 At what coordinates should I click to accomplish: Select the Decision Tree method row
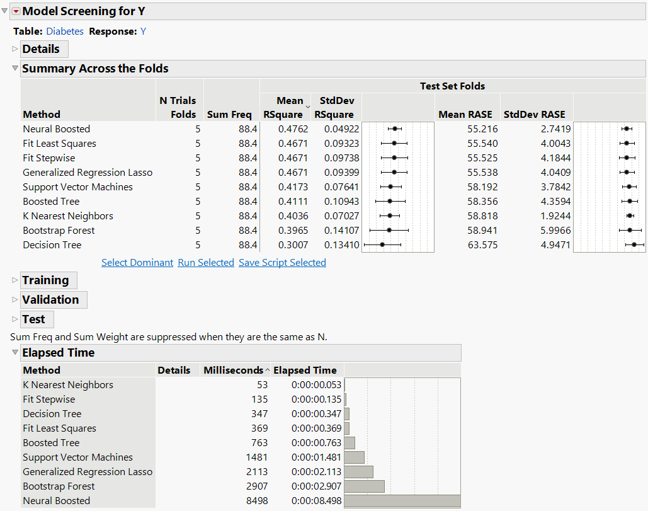[52, 244]
